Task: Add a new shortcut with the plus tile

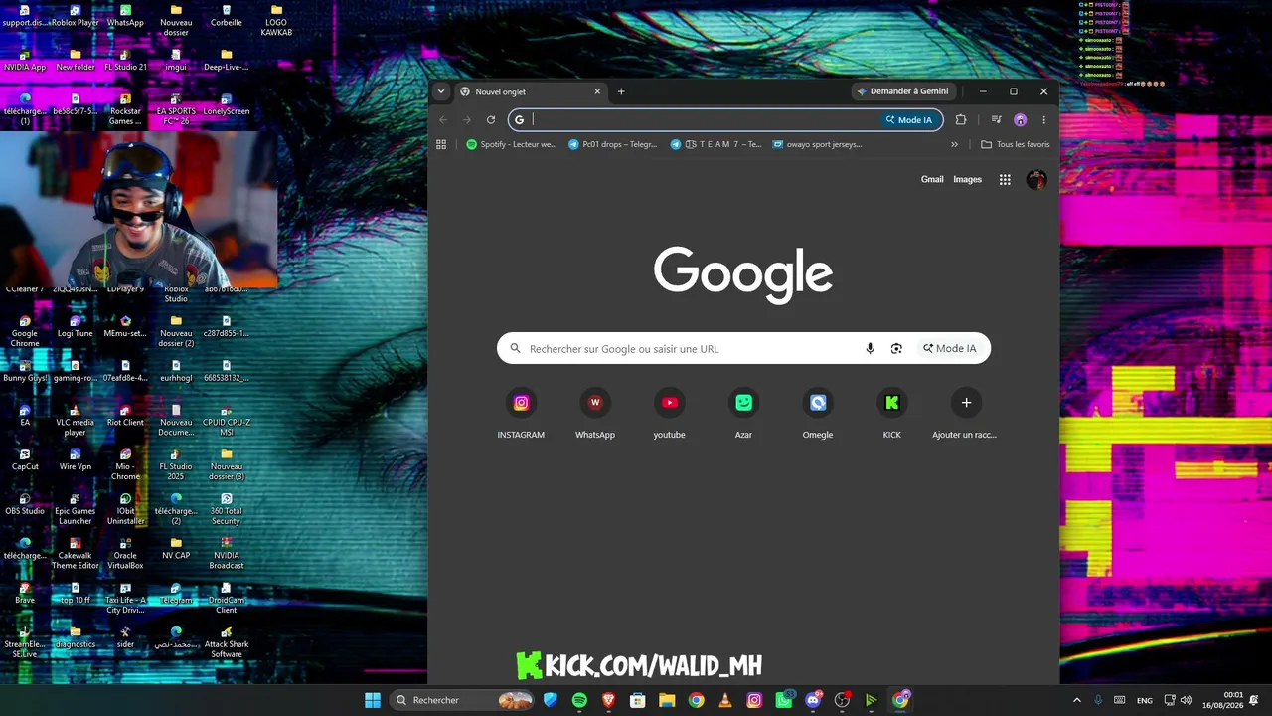Action: pyautogui.click(x=966, y=411)
